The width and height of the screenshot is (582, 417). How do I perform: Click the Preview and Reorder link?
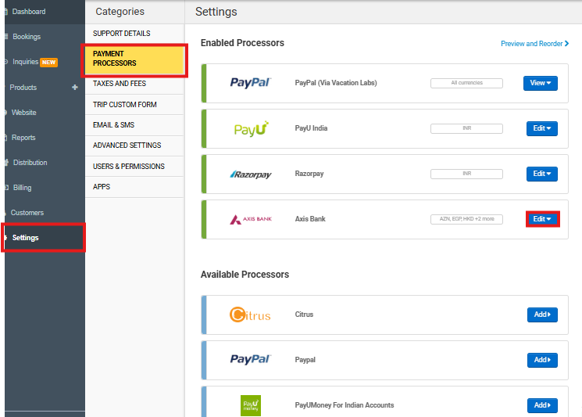[534, 44]
